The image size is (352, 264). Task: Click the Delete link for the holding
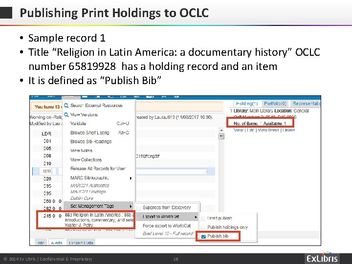[289, 130]
